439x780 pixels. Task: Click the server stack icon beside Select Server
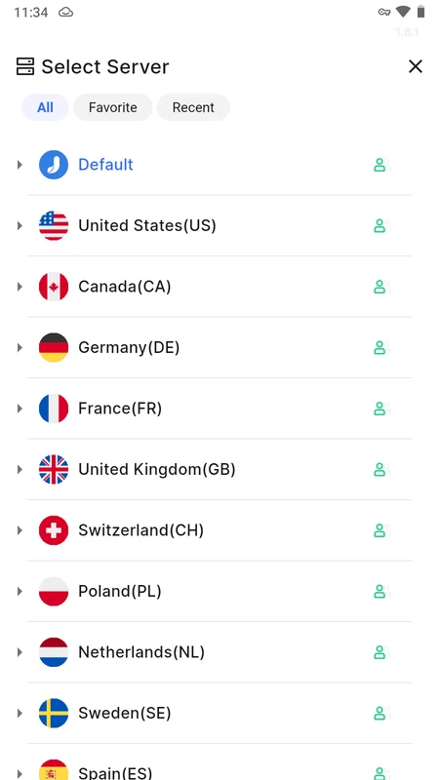25,66
